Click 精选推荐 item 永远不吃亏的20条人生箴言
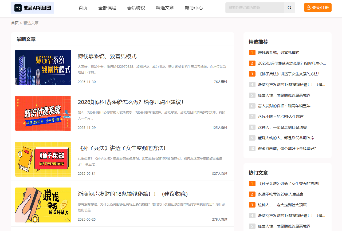 click(281, 117)
